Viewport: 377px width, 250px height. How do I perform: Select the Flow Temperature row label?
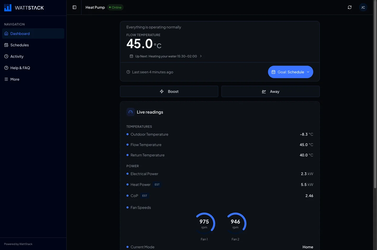(146, 145)
